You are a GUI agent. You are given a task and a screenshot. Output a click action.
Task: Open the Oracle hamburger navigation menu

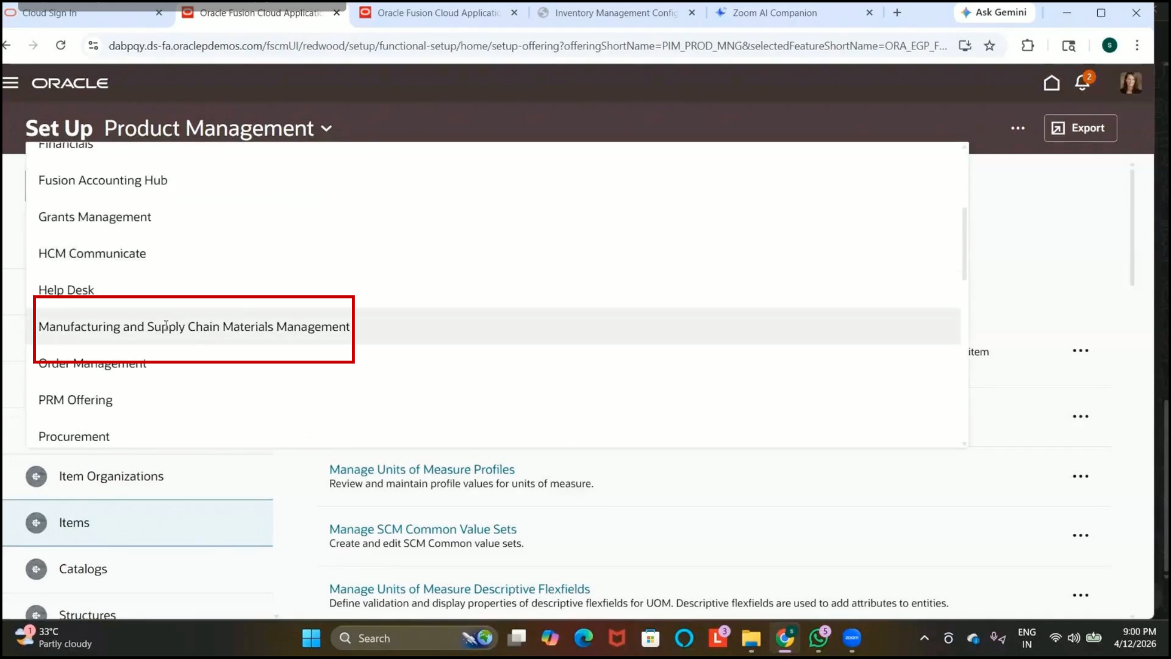(x=10, y=83)
